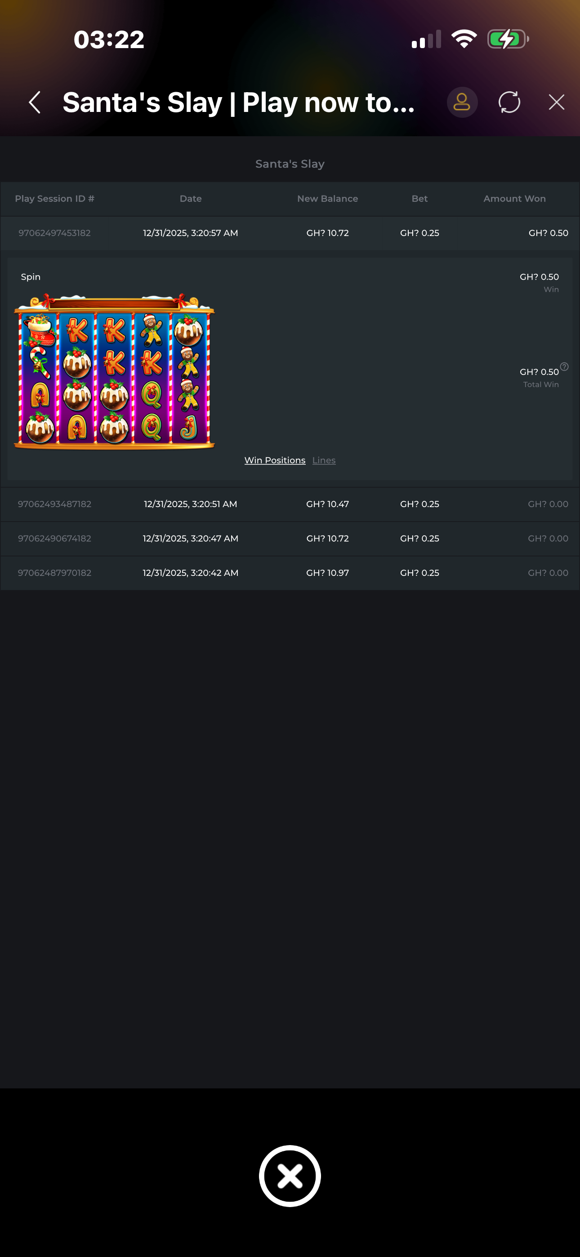
Task: Click the Play Session ID # column header
Action: 55,199
